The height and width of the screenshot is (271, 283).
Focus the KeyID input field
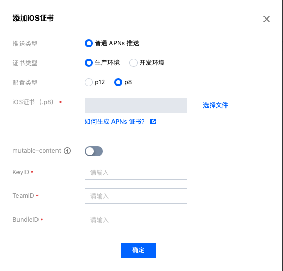[x=136, y=172]
